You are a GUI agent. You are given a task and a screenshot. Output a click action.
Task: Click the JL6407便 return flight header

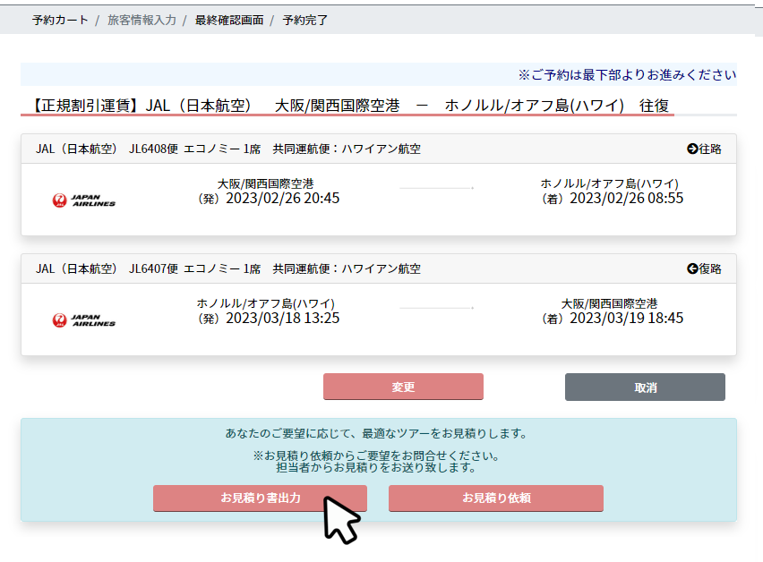pos(227,268)
